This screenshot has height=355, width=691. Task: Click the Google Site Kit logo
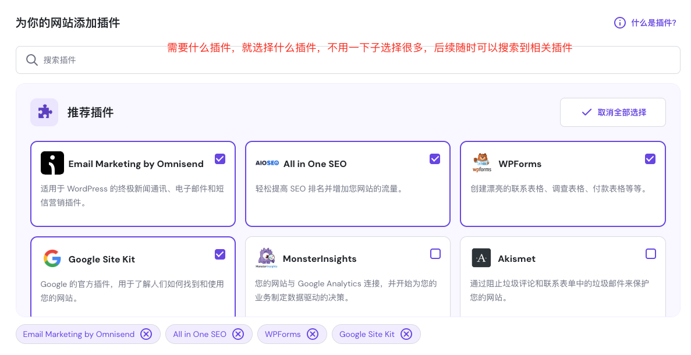52,258
